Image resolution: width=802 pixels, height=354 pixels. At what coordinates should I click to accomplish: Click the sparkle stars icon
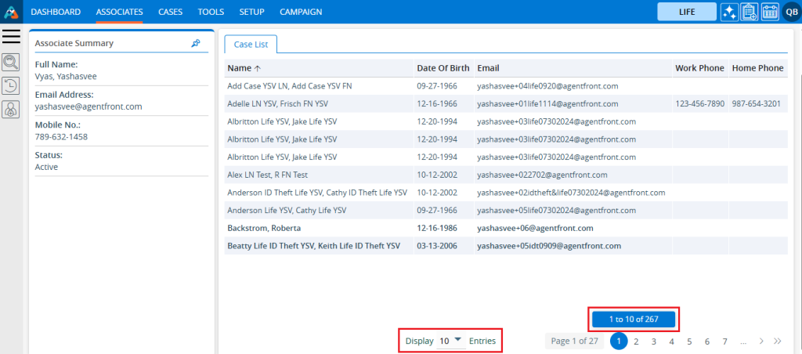(x=729, y=12)
